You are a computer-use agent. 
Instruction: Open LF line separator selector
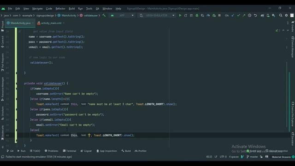click(x=216, y=157)
